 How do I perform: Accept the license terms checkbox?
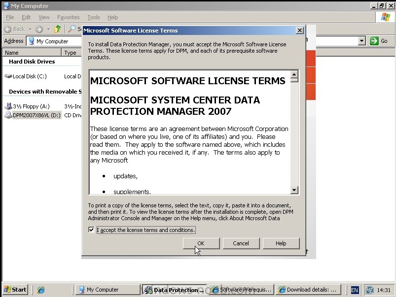click(x=91, y=230)
